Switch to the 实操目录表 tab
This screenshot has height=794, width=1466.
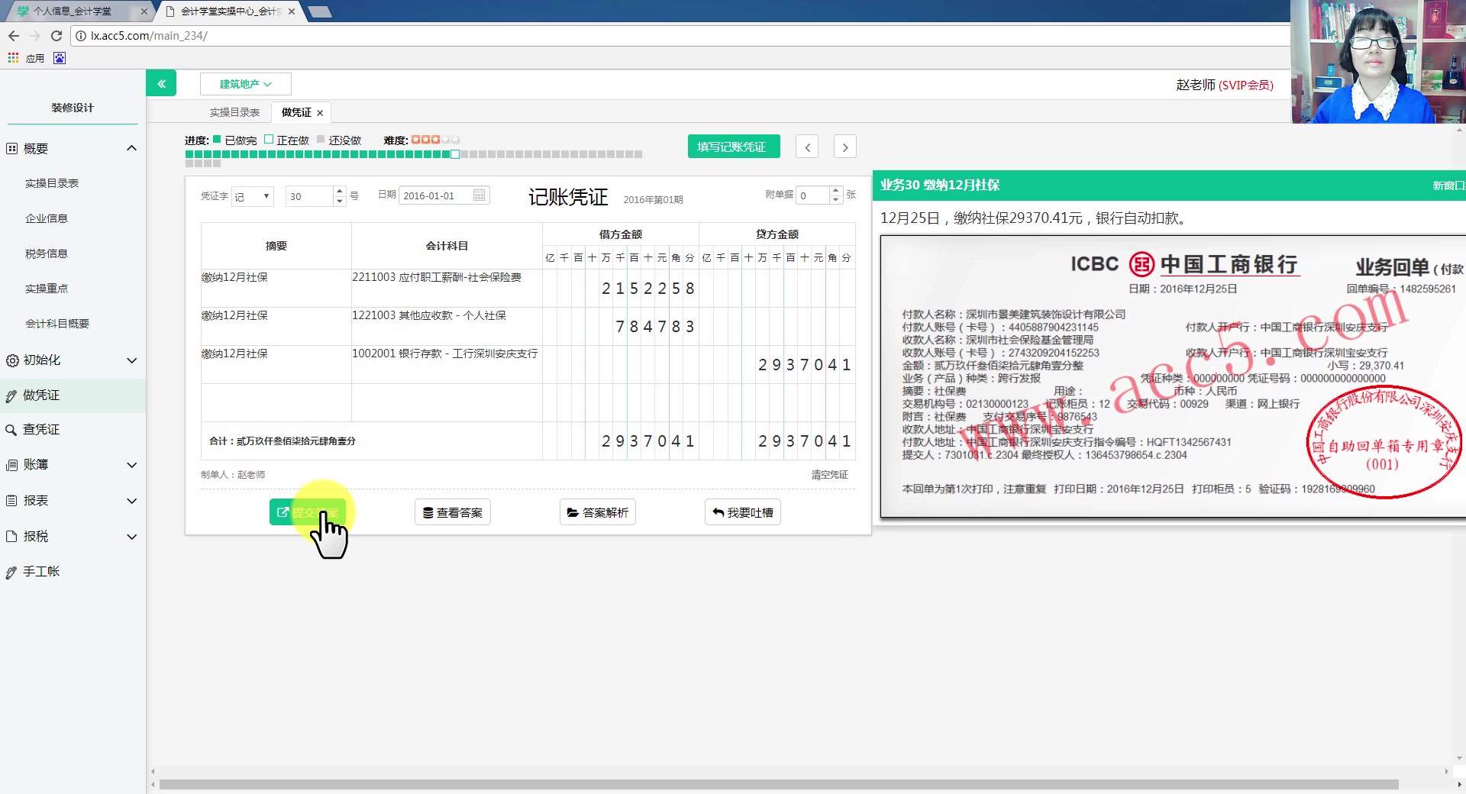pyautogui.click(x=234, y=112)
